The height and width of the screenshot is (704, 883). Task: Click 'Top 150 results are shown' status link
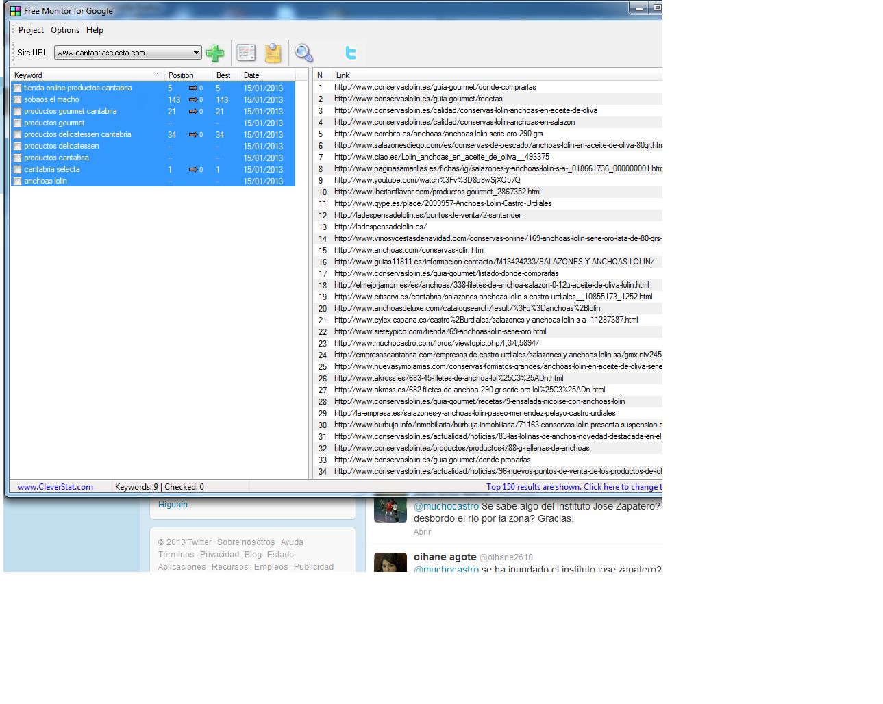574,487
